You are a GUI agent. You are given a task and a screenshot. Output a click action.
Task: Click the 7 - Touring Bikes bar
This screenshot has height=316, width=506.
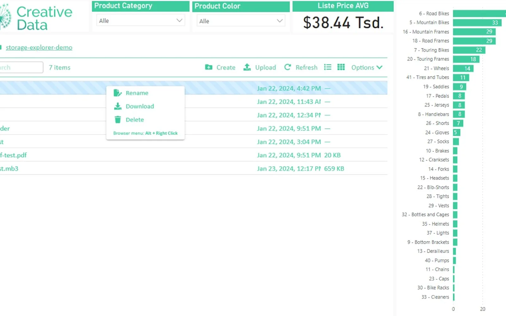(x=469, y=50)
